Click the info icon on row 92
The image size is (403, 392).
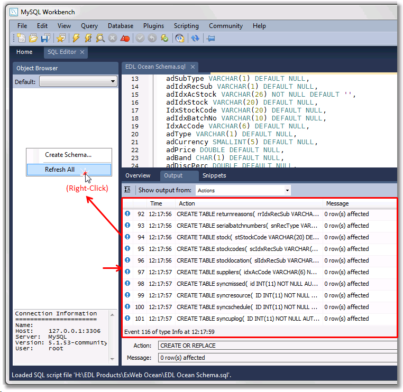(127, 213)
